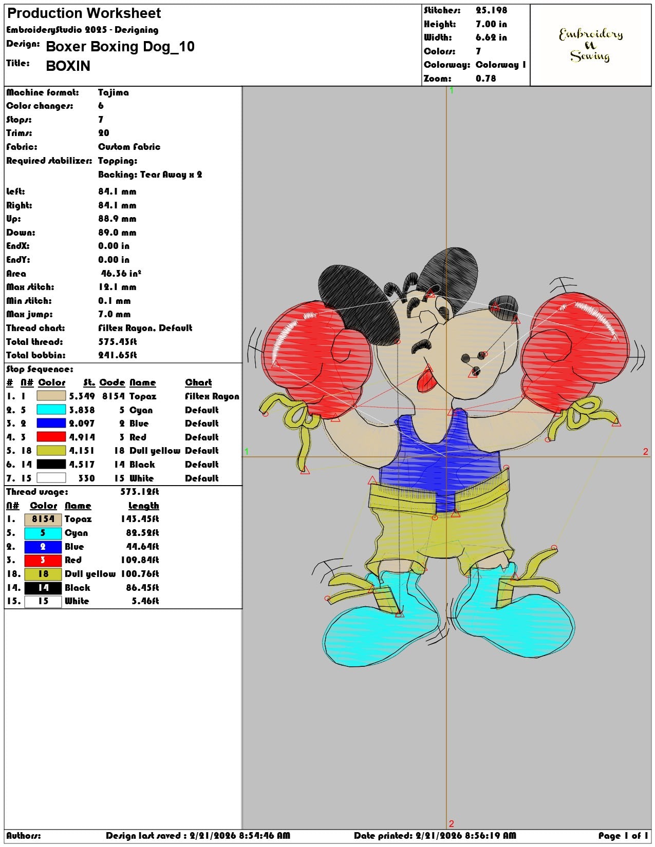Click the zoom value 0.78
This screenshot has height=847, width=655.
coord(486,79)
